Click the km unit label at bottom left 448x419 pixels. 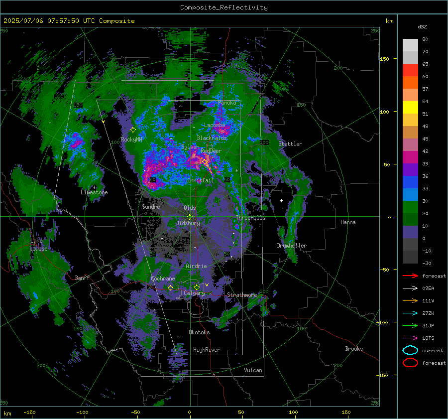(x=7, y=414)
